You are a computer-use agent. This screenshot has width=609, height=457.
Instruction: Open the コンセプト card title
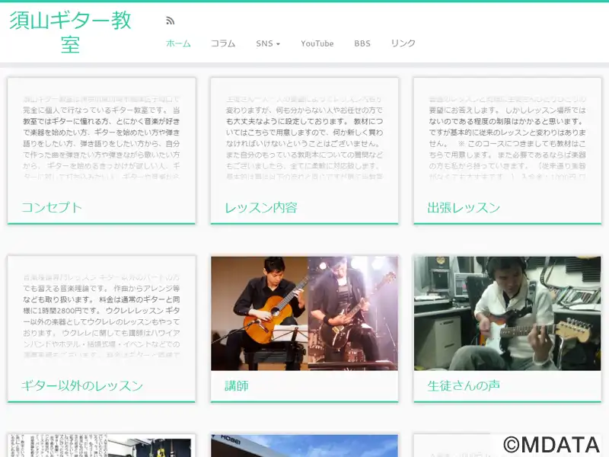pyautogui.click(x=52, y=207)
